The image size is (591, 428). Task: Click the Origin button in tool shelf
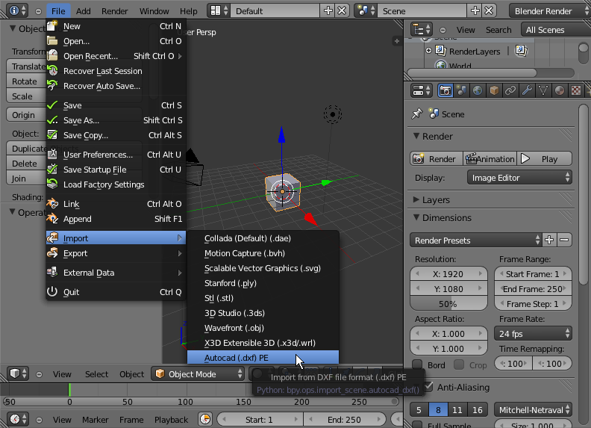25,115
